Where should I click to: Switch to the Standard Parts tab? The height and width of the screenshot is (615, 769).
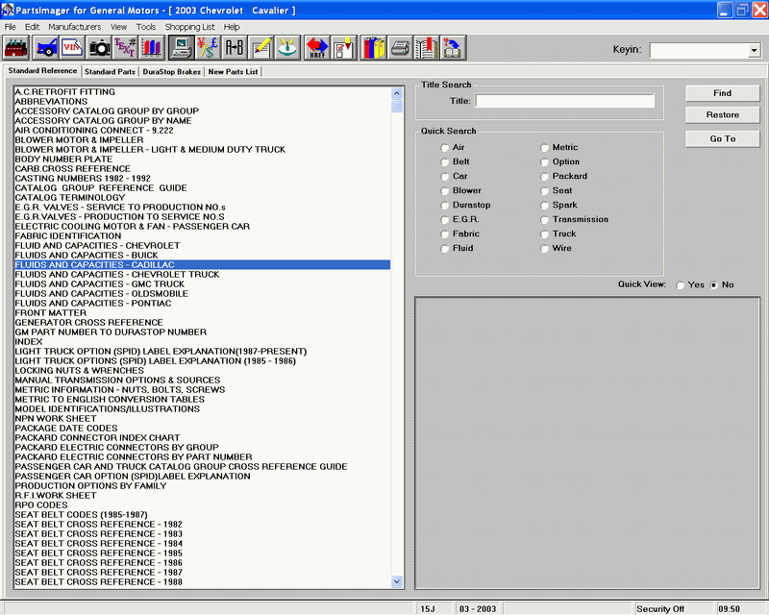110,72
